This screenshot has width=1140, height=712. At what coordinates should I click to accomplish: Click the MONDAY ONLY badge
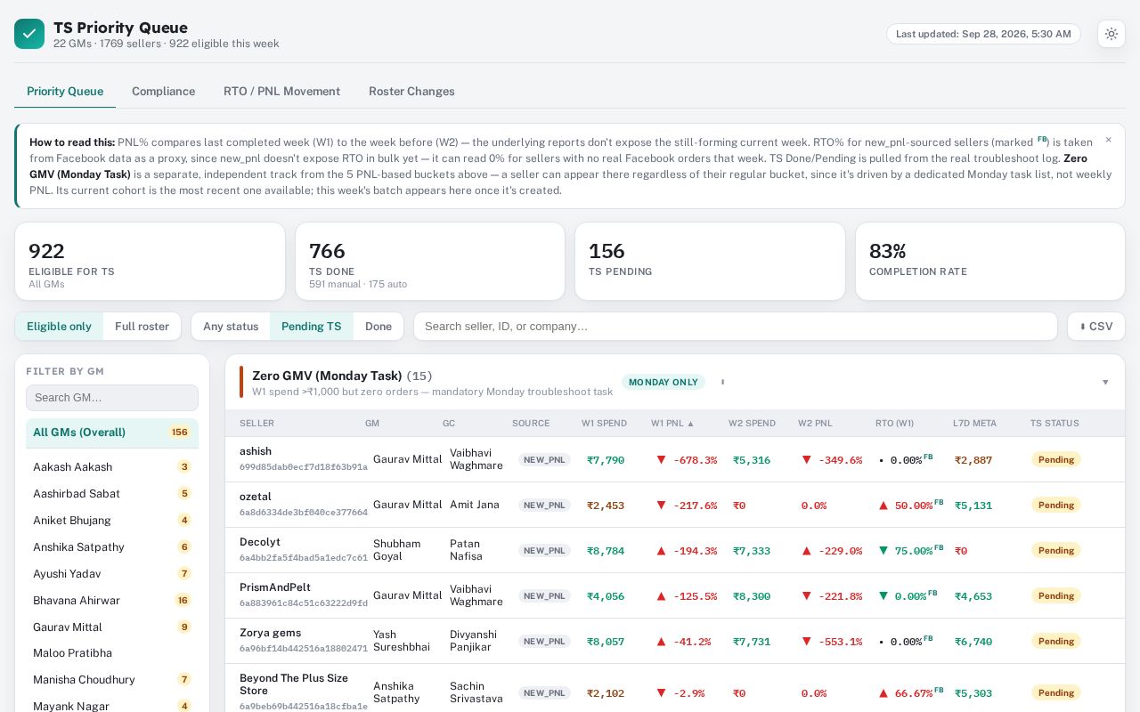(x=663, y=383)
